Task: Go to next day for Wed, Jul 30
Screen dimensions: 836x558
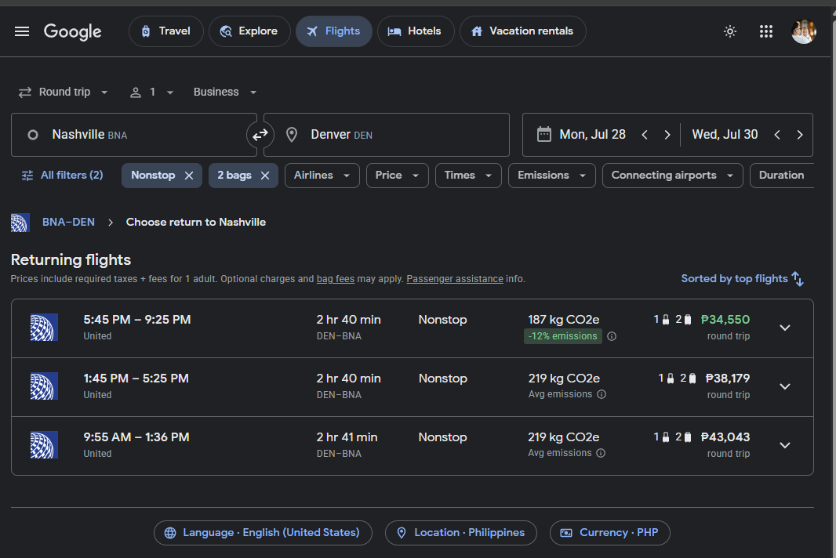Action: (x=800, y=135)
